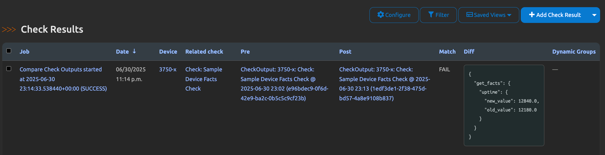
Task: Click the Diff JSON code block
Action: (x=504, y=105)
